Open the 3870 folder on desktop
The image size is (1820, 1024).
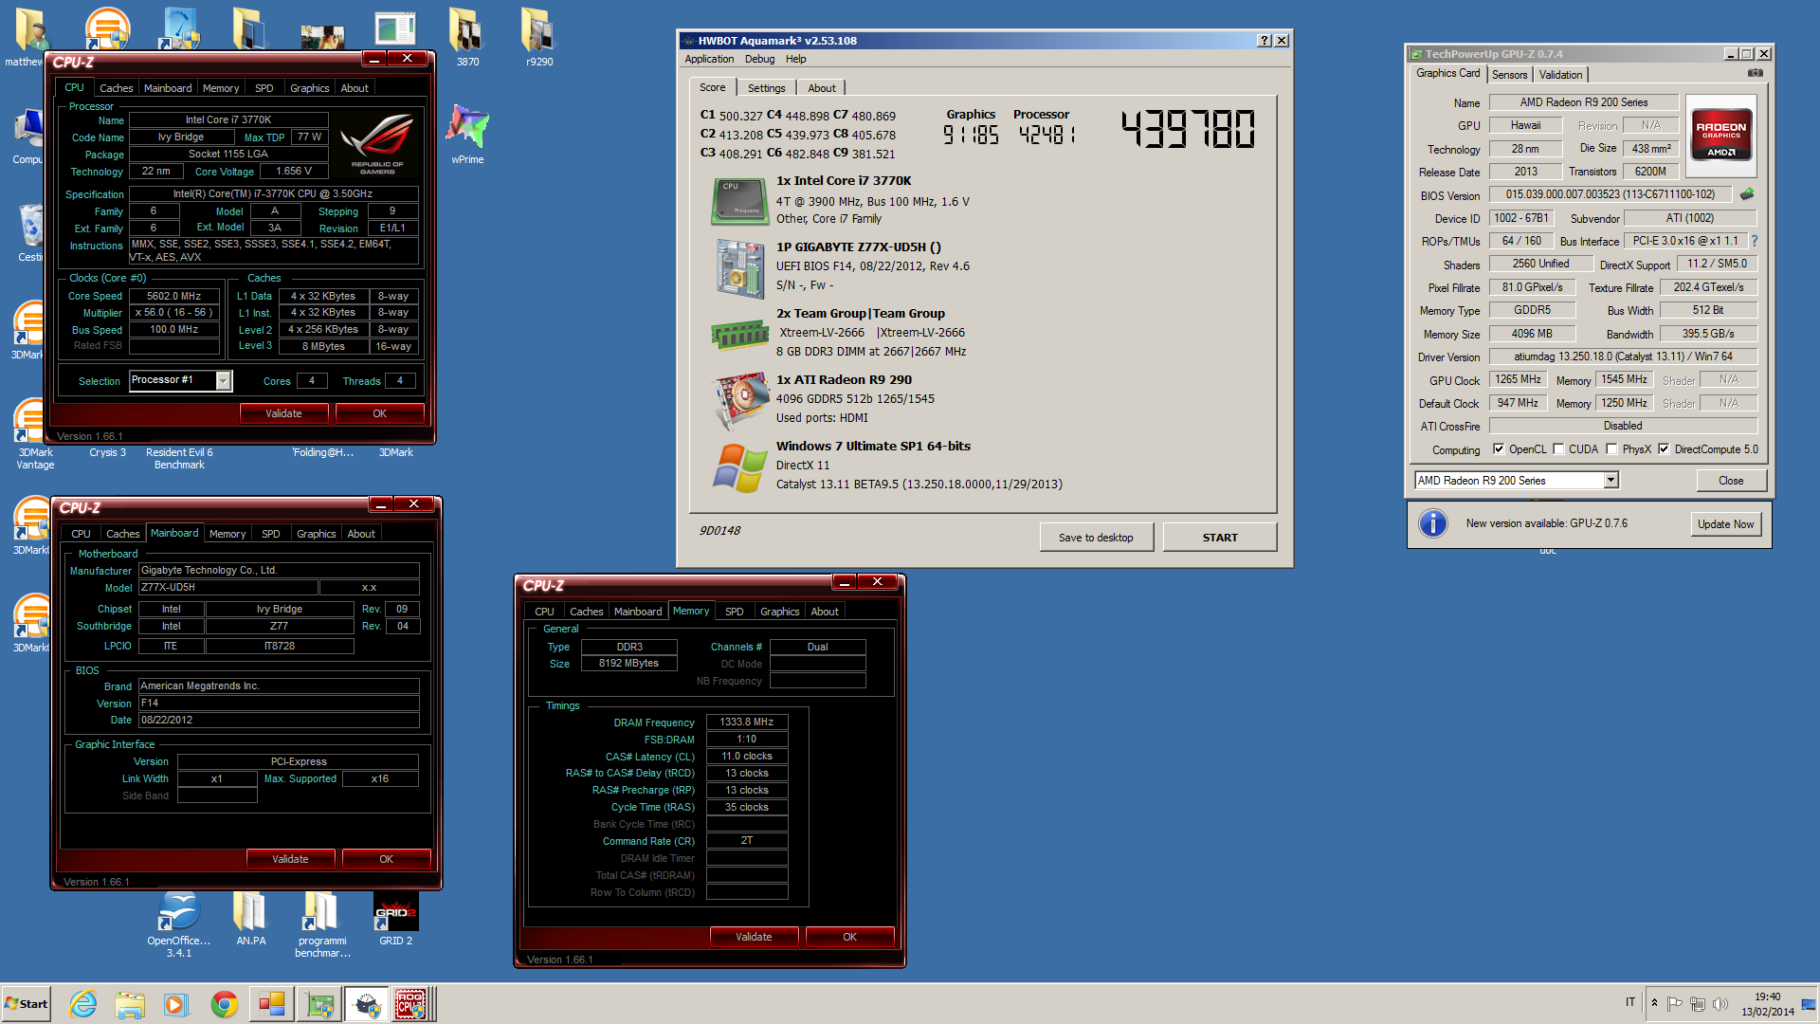click(x=467, y=36)
